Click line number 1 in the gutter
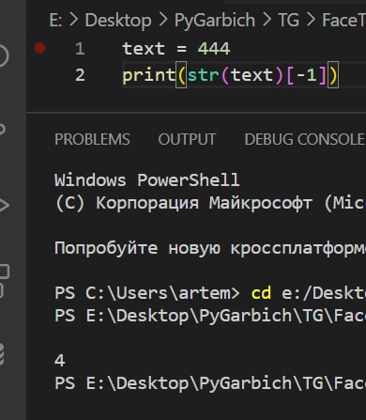Screen dimensions: 366x420 point(80,49)
